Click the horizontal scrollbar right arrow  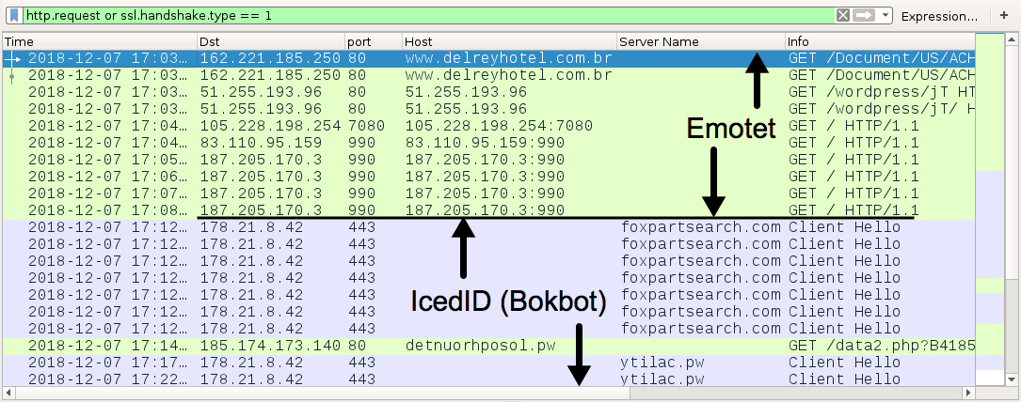pyautogui.click(x=968, y=393)
